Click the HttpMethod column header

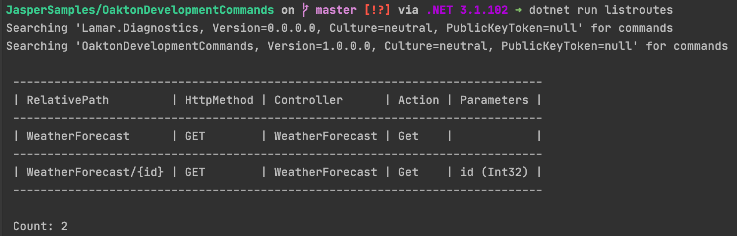pos(219,100)
